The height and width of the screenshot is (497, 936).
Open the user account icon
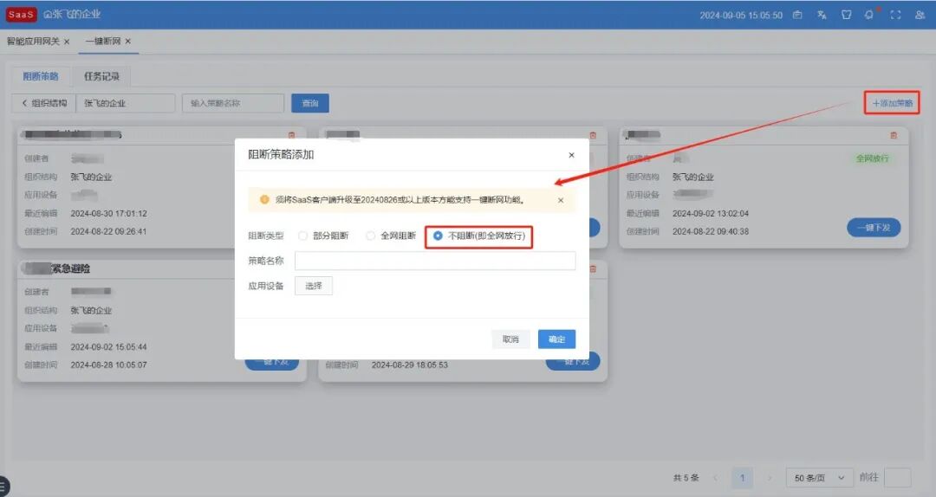920,15
